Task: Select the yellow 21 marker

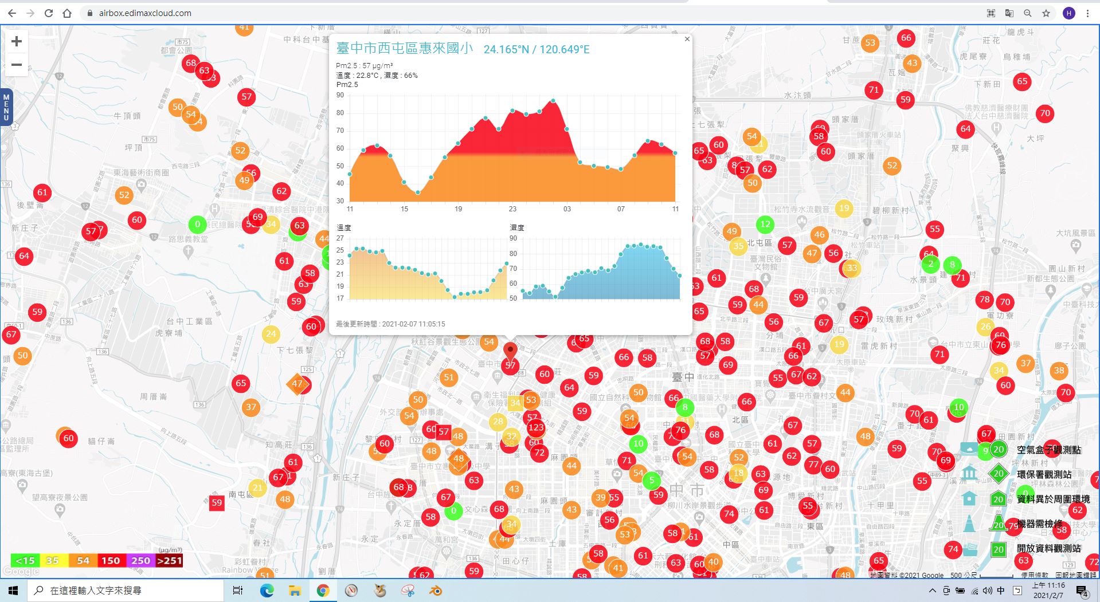Action: [257, 488]
